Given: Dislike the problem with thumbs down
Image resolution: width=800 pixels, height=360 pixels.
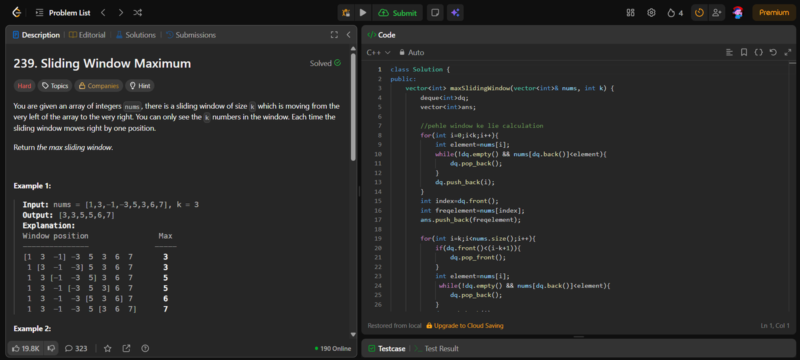Looking at the screenshot, I should pyautogui.click(x=50, y=348).
